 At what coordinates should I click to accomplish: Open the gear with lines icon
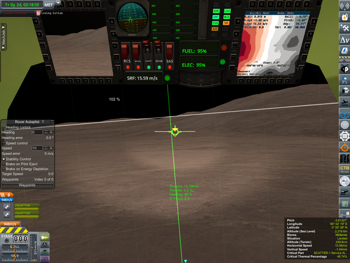[x=345, y=136]
